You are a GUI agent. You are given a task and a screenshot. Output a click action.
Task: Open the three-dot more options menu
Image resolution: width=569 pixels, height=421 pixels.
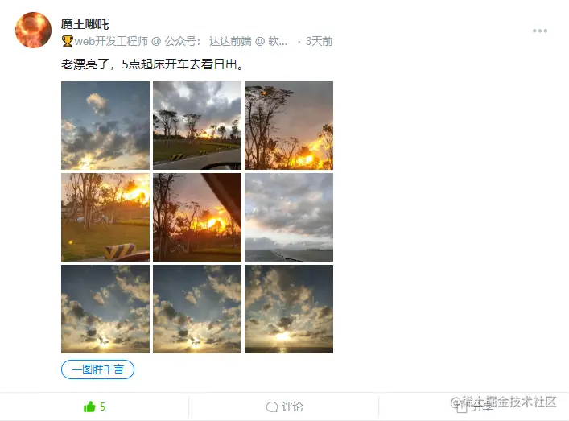[x=539, y=31]
